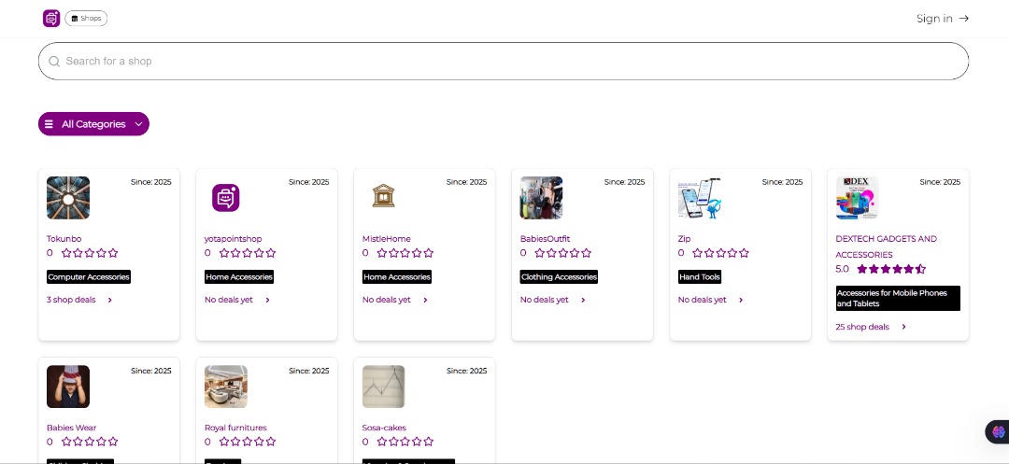This screenshot has height=464, width=1009.
Task: Open the Tokunbo shop name link
Action: [x=64, y=238]
